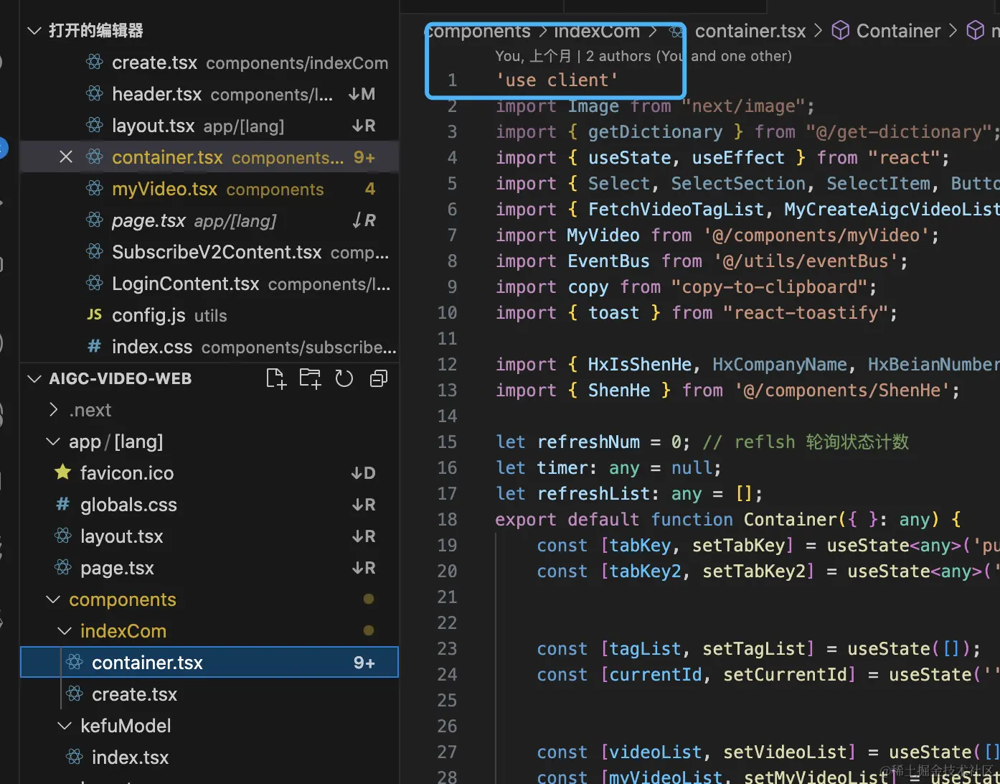Collapse all folders in explorer
The image size is (1000, 784).
379,378
